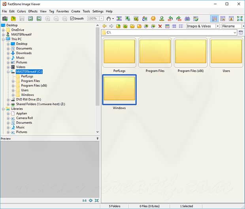This screenshot has width=245, height=209.
Task: Select Libraries in the folder tree
Action: click(17, 109)
